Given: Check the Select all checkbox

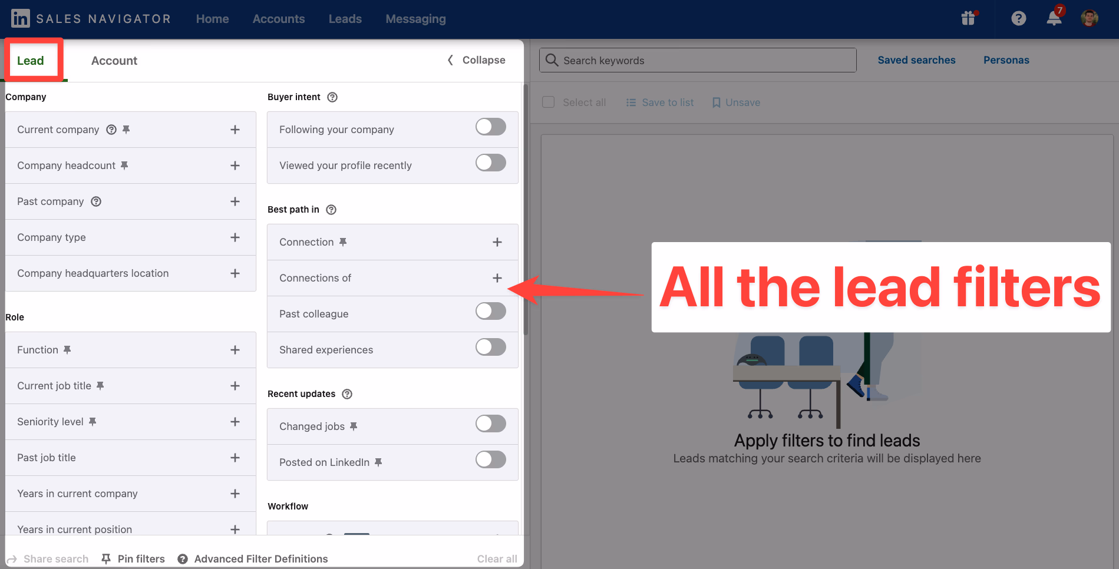Looking at the screenshot, I should pyautogui.click(x=549, y=102).
